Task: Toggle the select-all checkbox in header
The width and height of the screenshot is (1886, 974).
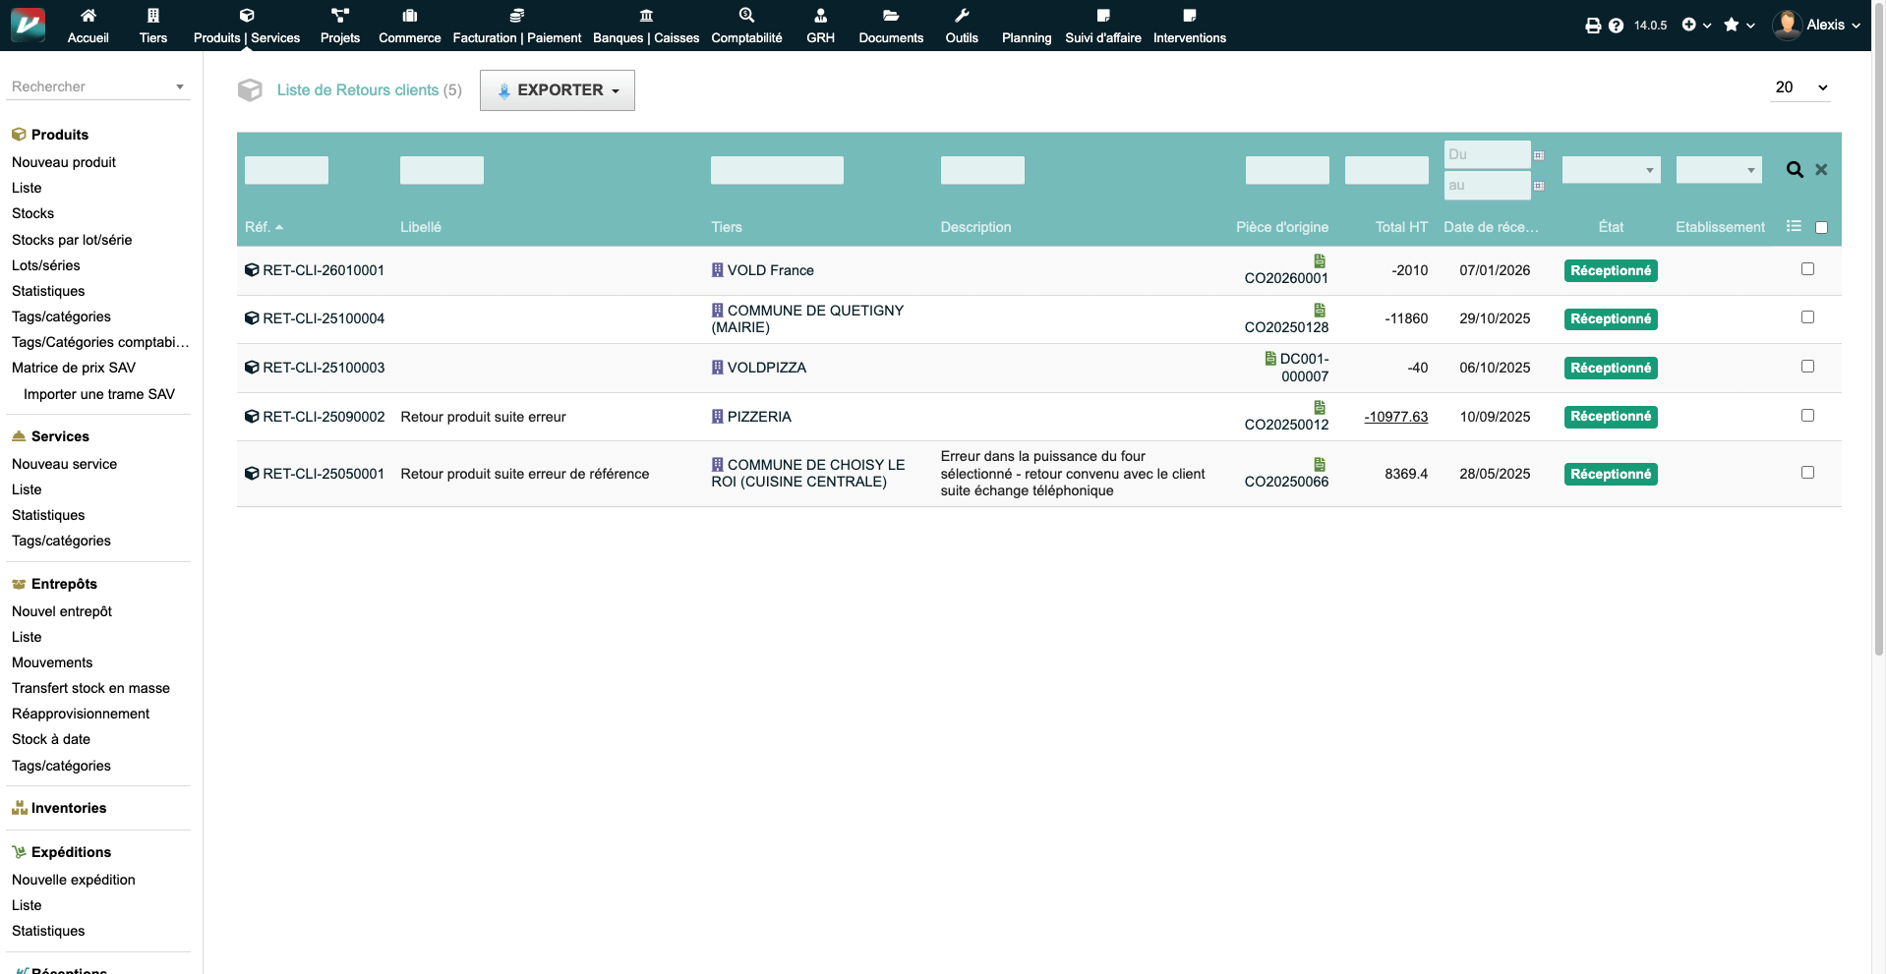Action: [x=1821, y=228]
